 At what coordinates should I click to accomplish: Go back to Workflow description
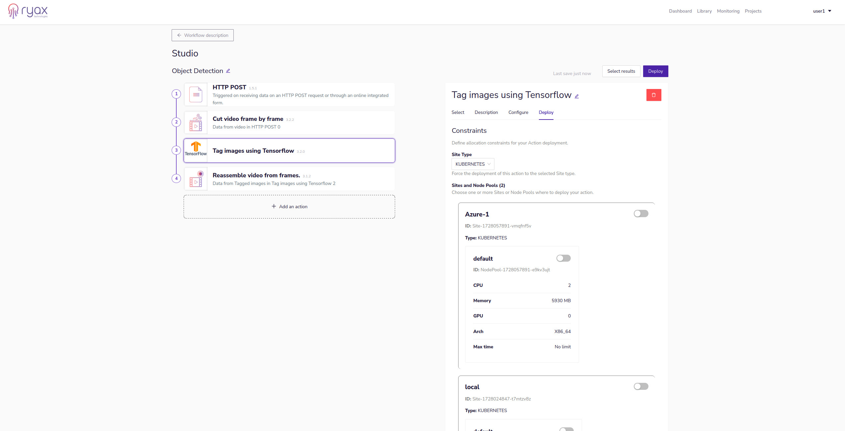pyautogui.click(x=203, y=35)
